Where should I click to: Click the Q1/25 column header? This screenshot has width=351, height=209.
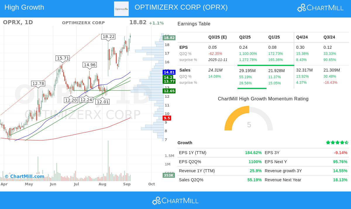click(274, 37)
